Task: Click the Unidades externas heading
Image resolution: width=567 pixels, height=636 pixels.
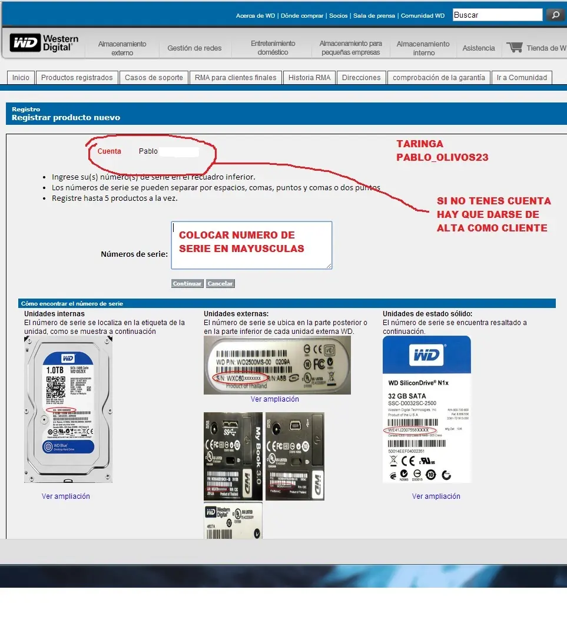Action: pyautogui.click(x=236, y=313)
